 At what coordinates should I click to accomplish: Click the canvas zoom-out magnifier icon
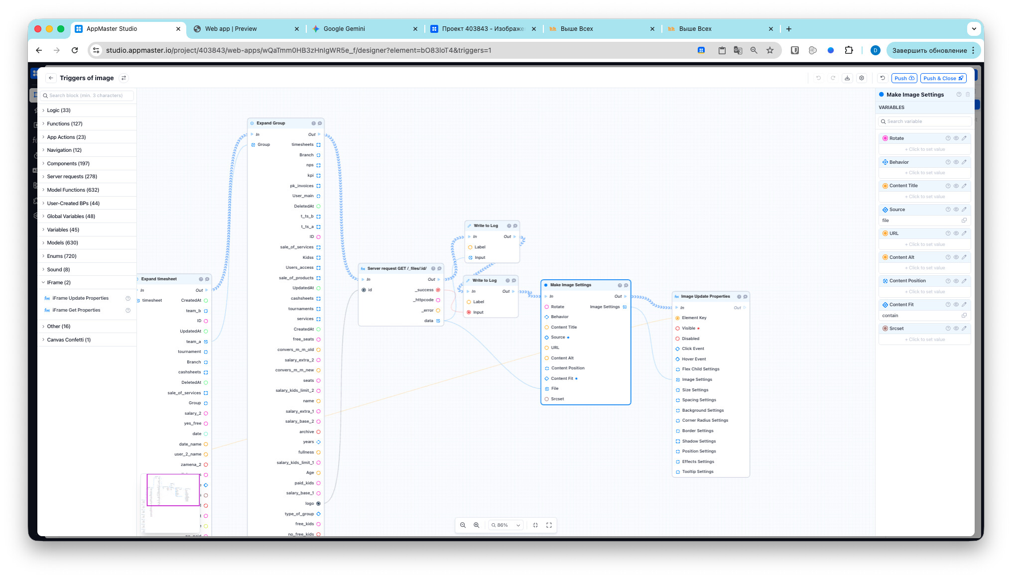pyautogui.click(x=463, y=525)
